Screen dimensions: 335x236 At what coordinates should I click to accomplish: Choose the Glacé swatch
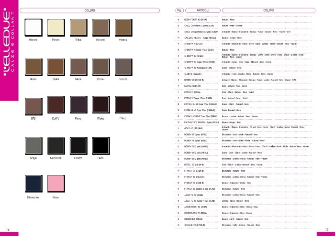point(78,67)
